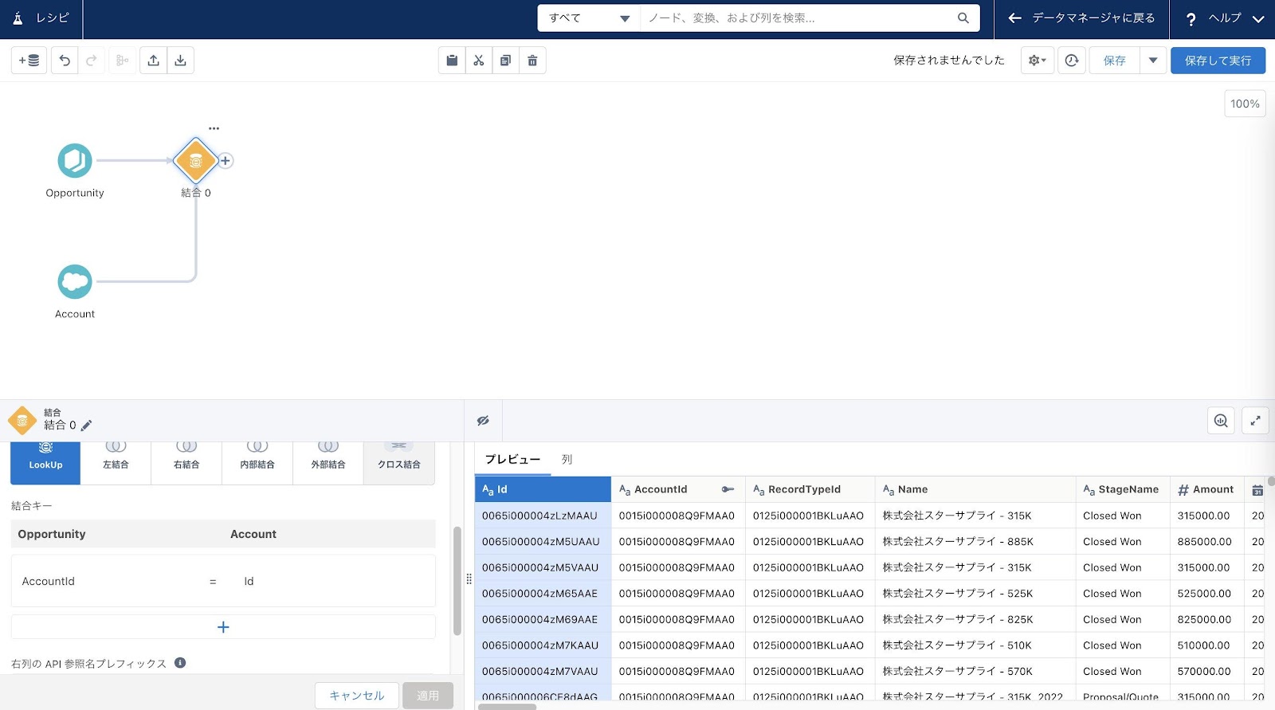The image size is (1275, 710).
Task: Open the すべて search scope dropdown
Action: tap(589, 18)
